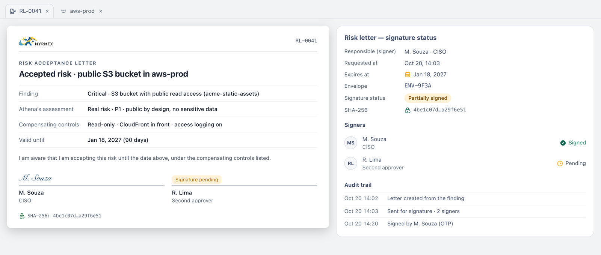Screen dimensions: 601x255
Task: Click the Compensating controls value text
Action: pyautogui.click(x=155, y=124)
